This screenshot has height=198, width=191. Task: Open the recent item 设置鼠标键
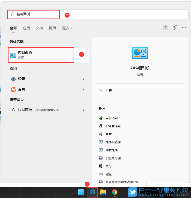(x=113, y=158)
